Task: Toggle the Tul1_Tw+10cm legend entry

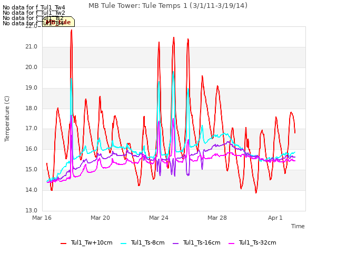Action: pyautogui.click(x=86, y=242)
